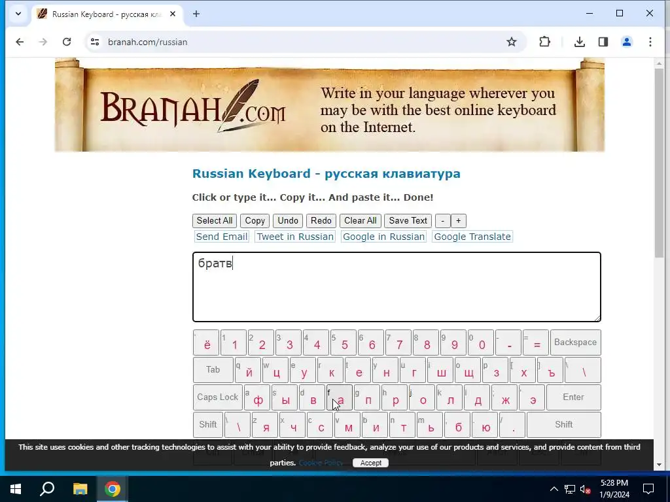Image resolution: width=670 pixels, height=502 pixels.
Task: Click the Chrome taskbar icon
Action: (113, 489)
